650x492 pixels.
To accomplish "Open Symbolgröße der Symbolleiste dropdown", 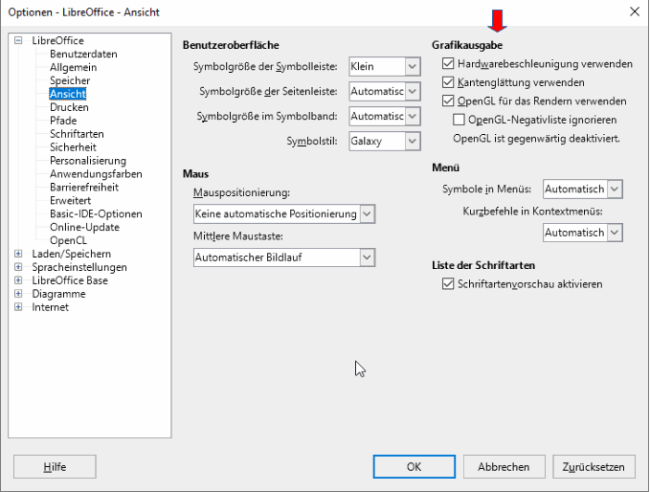I will [x=413, y=67].
